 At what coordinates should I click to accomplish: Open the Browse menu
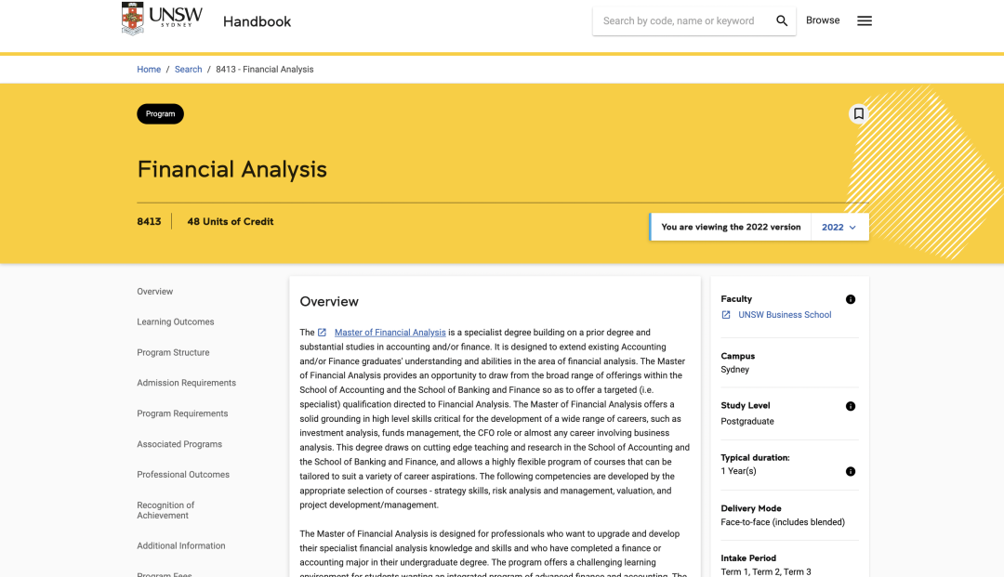coord(823,20)
